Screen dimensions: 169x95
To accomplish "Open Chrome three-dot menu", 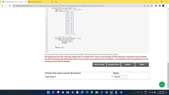I will click(167, 6).
